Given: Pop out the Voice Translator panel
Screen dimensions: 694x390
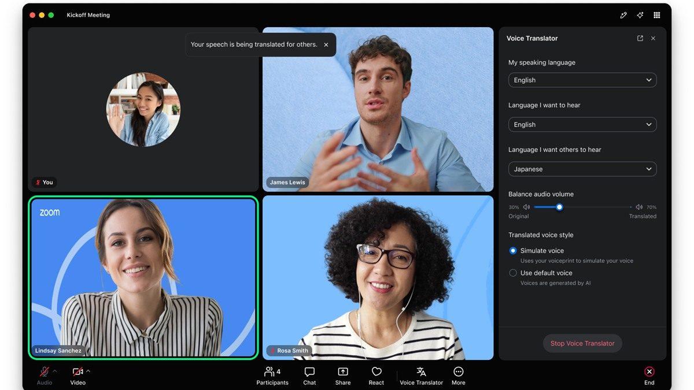Looking at the screenshot, I should (640, 38).
